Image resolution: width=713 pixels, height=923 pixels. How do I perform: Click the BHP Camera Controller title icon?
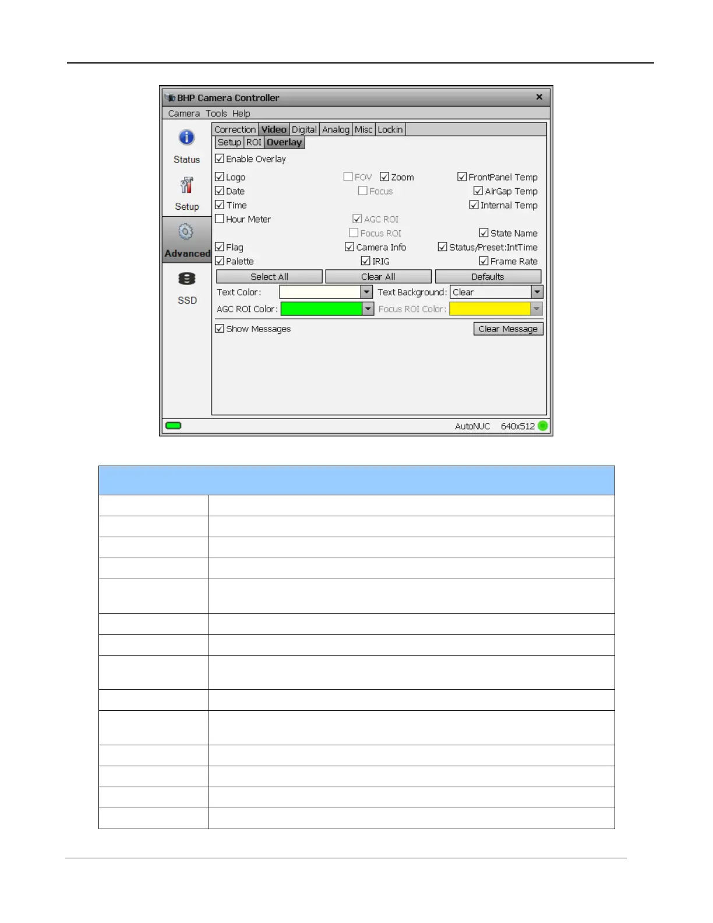point(170,97)
